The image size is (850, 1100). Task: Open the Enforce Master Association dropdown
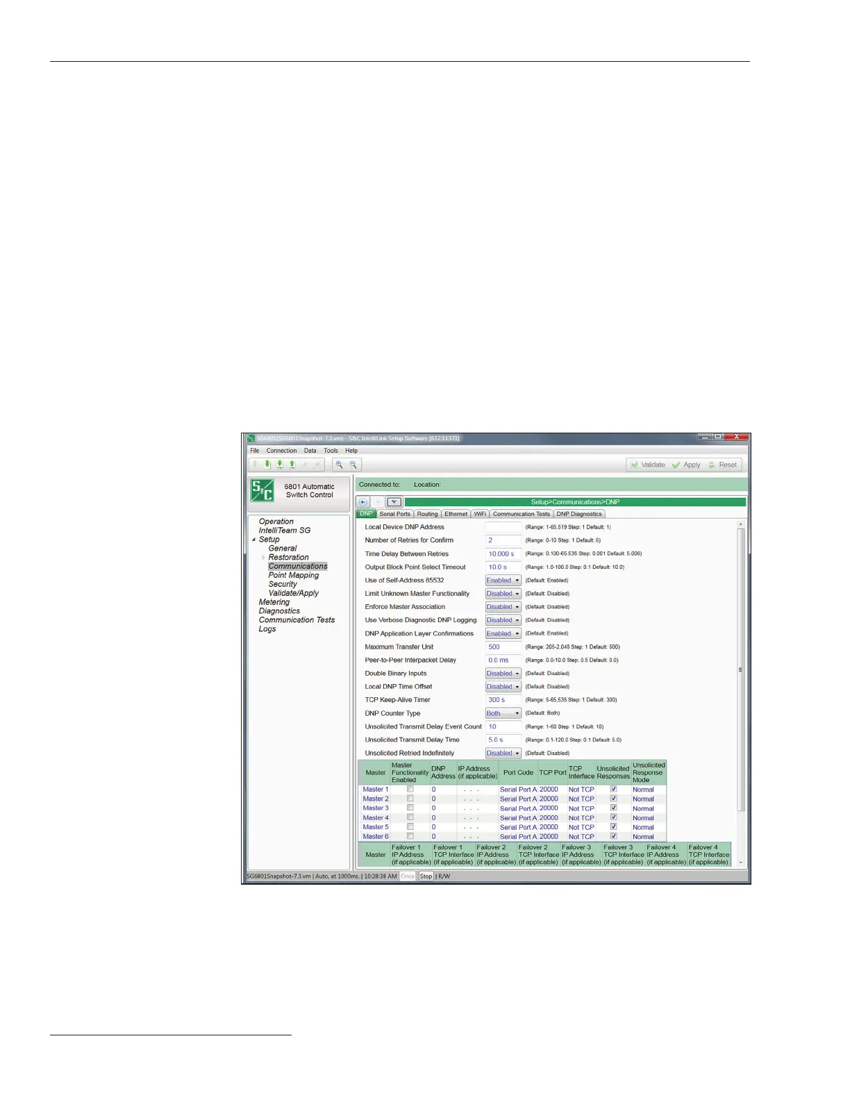coord(503,607)
